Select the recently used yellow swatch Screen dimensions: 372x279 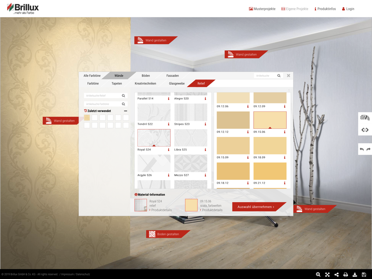pyautogui.click(x=87, y=118)
